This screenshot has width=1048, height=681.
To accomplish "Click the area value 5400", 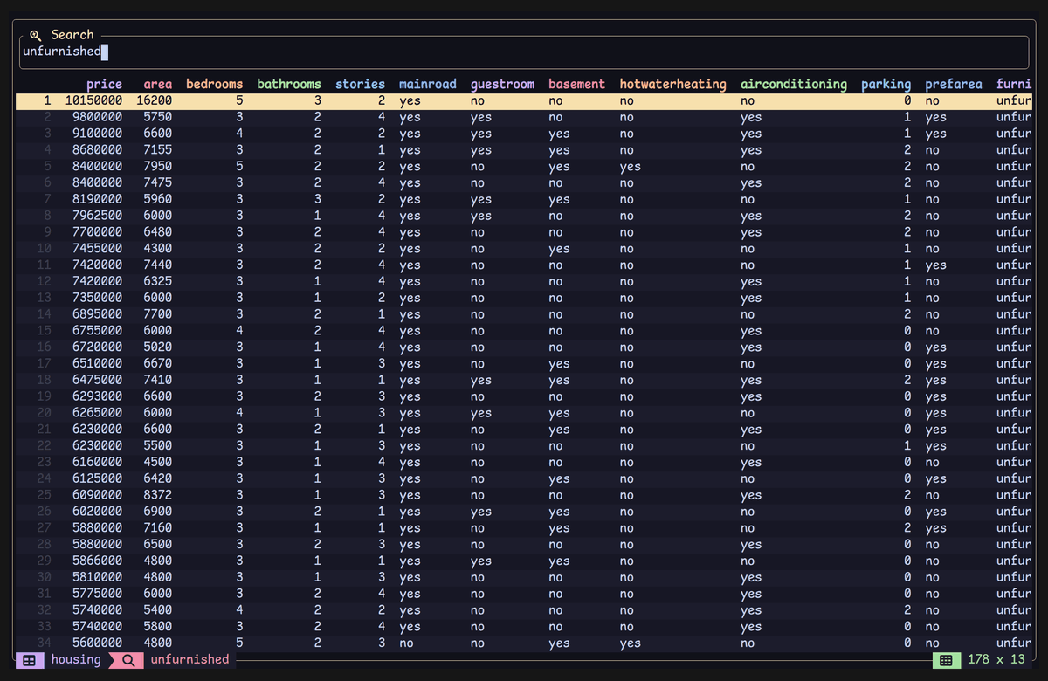I will pos(158,610).
